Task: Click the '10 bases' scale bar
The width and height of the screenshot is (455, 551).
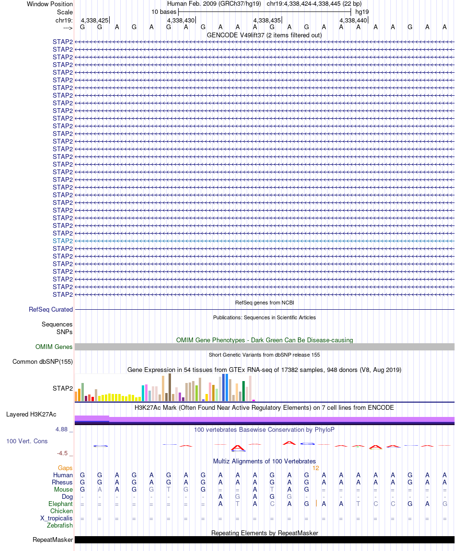Action: click(265, 12)
